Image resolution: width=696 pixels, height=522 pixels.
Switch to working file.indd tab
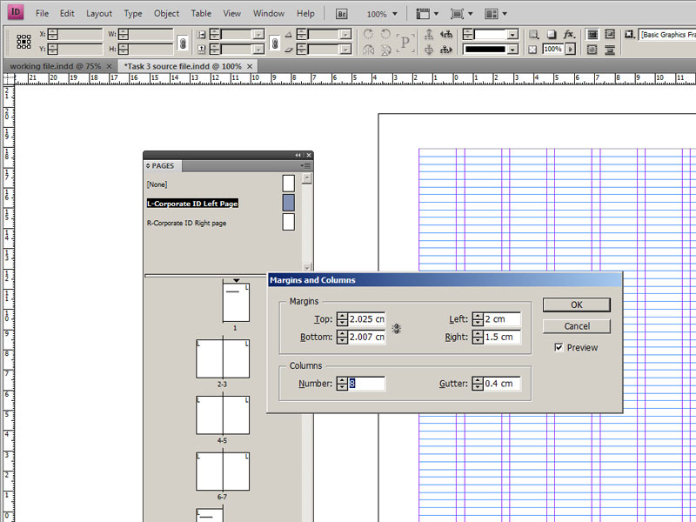56,66
